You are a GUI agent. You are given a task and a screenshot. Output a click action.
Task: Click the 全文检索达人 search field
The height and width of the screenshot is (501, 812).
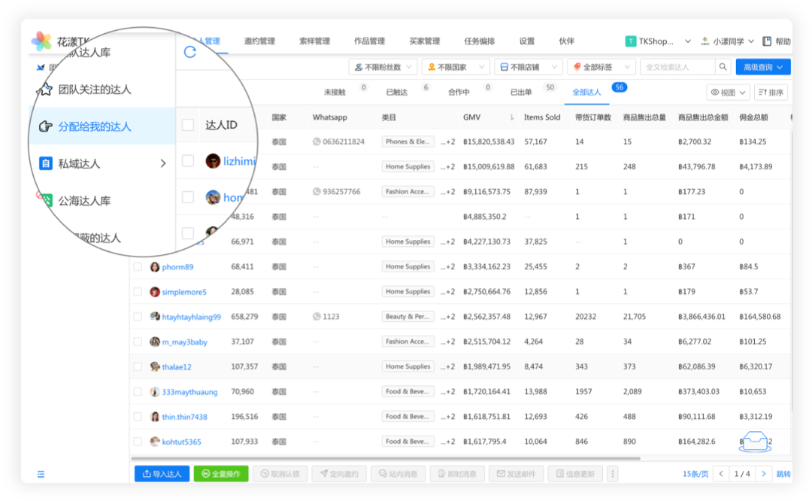point(677,67)
